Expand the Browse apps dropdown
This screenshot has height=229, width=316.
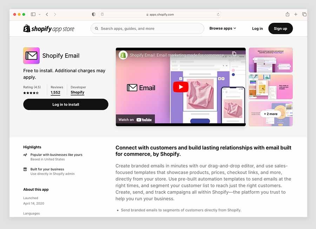[x=223, y=28]
